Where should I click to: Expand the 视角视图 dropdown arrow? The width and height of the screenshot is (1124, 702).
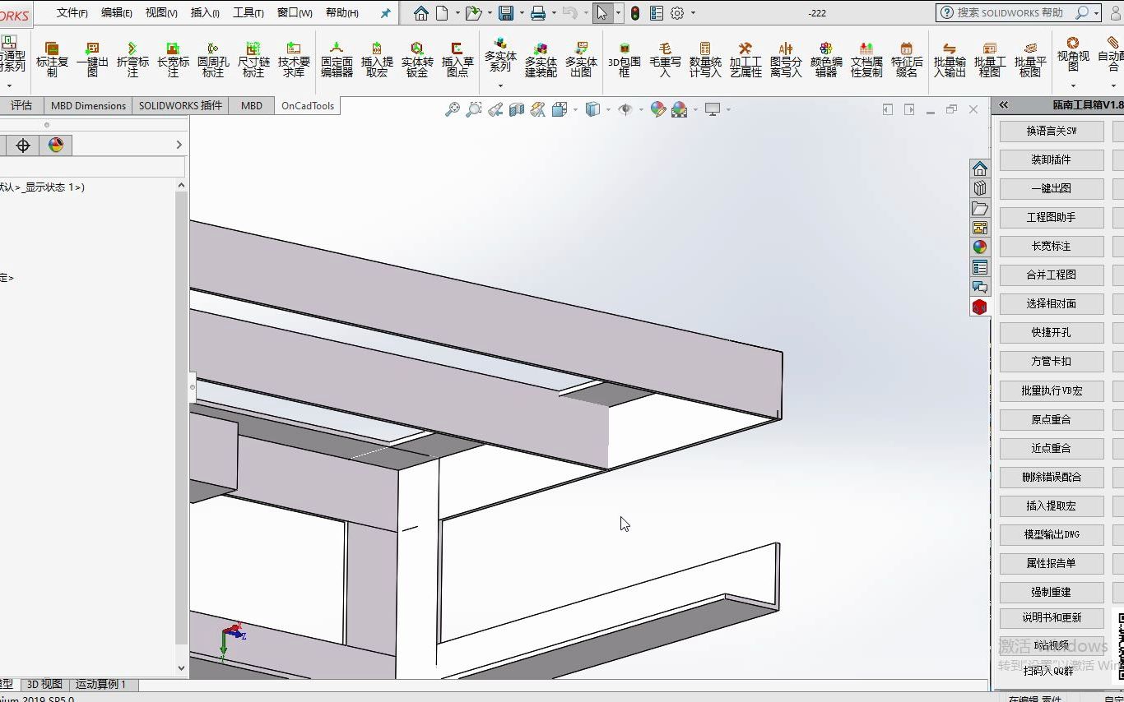point(1073,85)
